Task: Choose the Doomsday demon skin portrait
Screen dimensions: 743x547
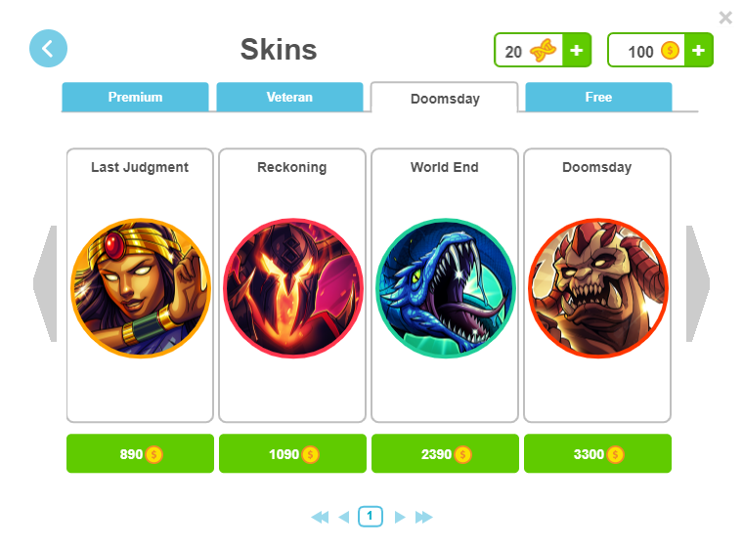Action: (x=598, y=288)
